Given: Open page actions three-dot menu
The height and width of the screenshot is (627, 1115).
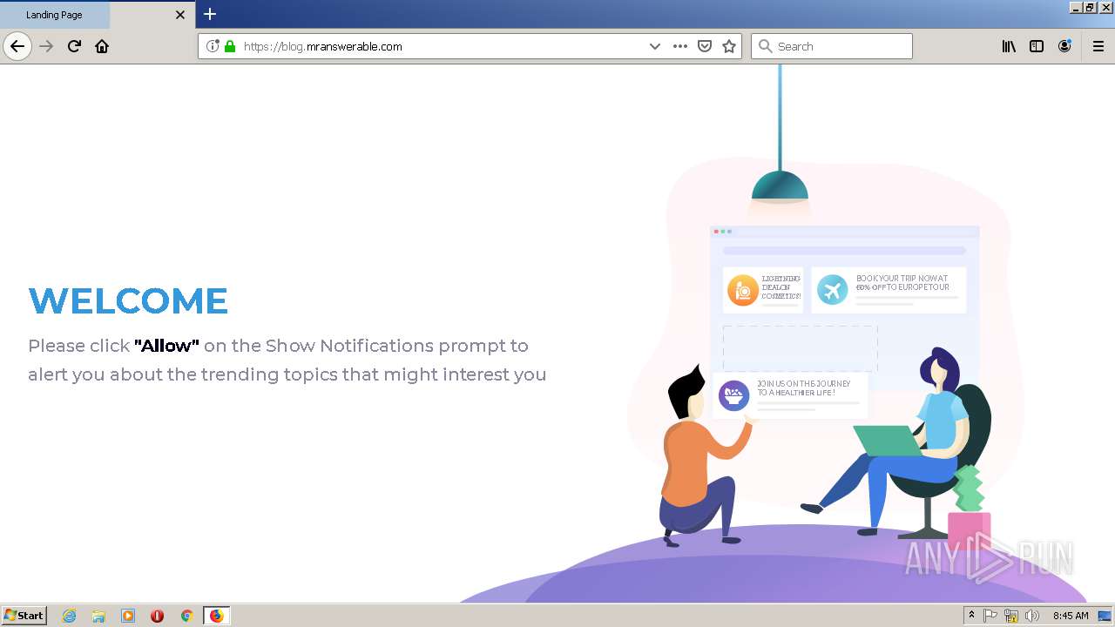Looking at the screenshot, I should click(x=680, y=46).
